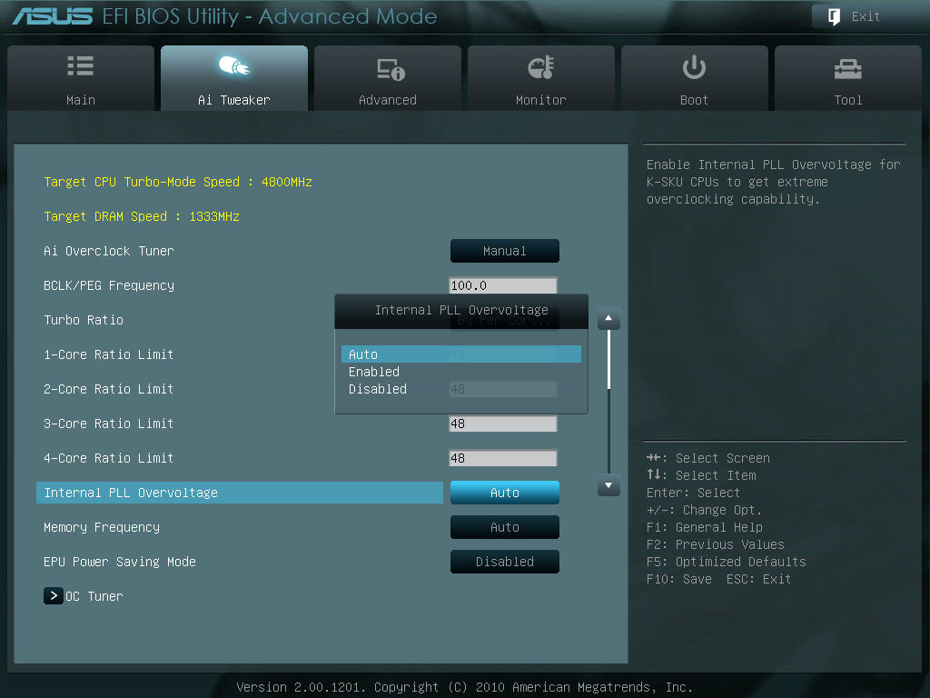Click the Tool tab printer-like icon
This screenshot has height=698, width=930.
(847, 69)
